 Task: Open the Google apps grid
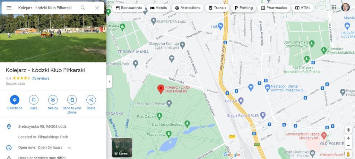click(334, 7)
